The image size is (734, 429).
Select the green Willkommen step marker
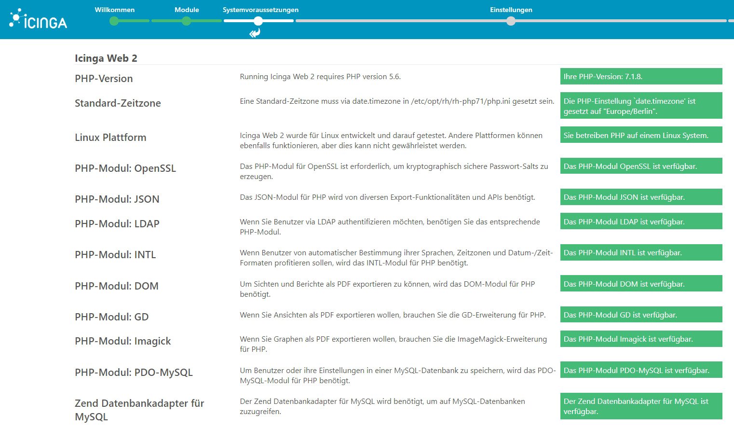coord(114,21)
